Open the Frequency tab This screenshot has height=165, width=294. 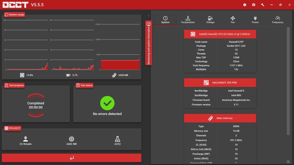[278, 20]
